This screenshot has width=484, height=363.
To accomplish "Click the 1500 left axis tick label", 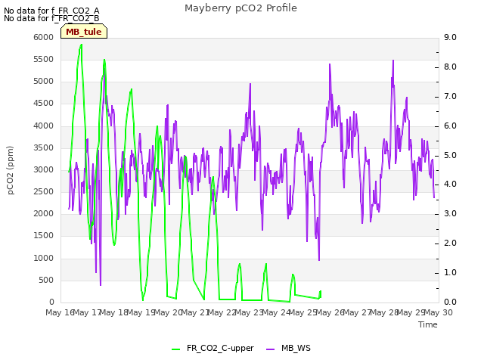I will 44,235.
